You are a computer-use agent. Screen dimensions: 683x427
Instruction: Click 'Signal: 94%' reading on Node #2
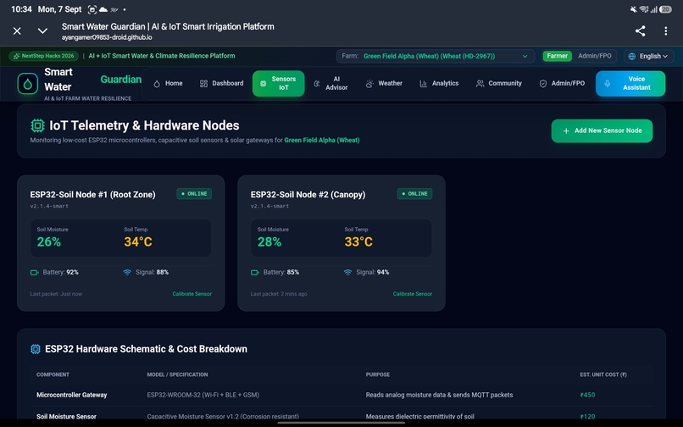click(x=372, y=272)
